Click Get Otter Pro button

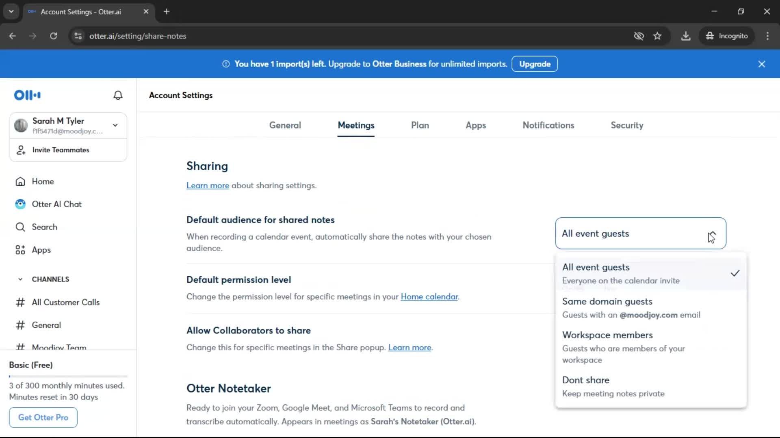click(x=43, y=417)
